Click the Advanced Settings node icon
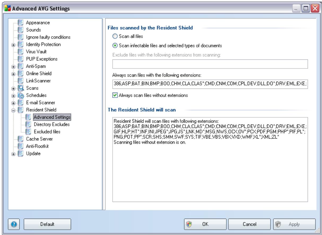This screenshot has width=322, height=235. 28,117
